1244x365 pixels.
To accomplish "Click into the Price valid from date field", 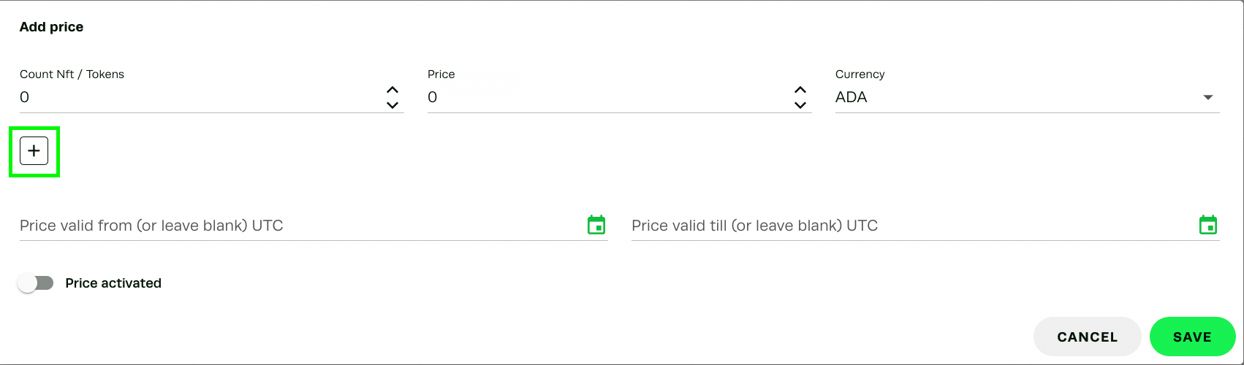I will coord(292,226).
